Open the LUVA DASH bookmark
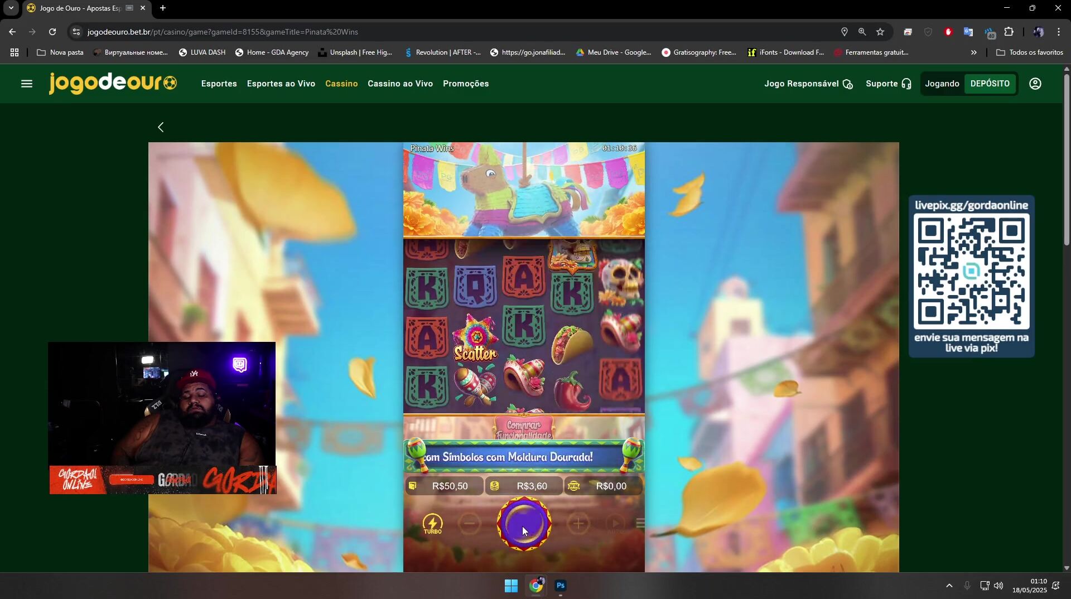Viewport: 1071px width, 599px height. (x=202, y=52)
